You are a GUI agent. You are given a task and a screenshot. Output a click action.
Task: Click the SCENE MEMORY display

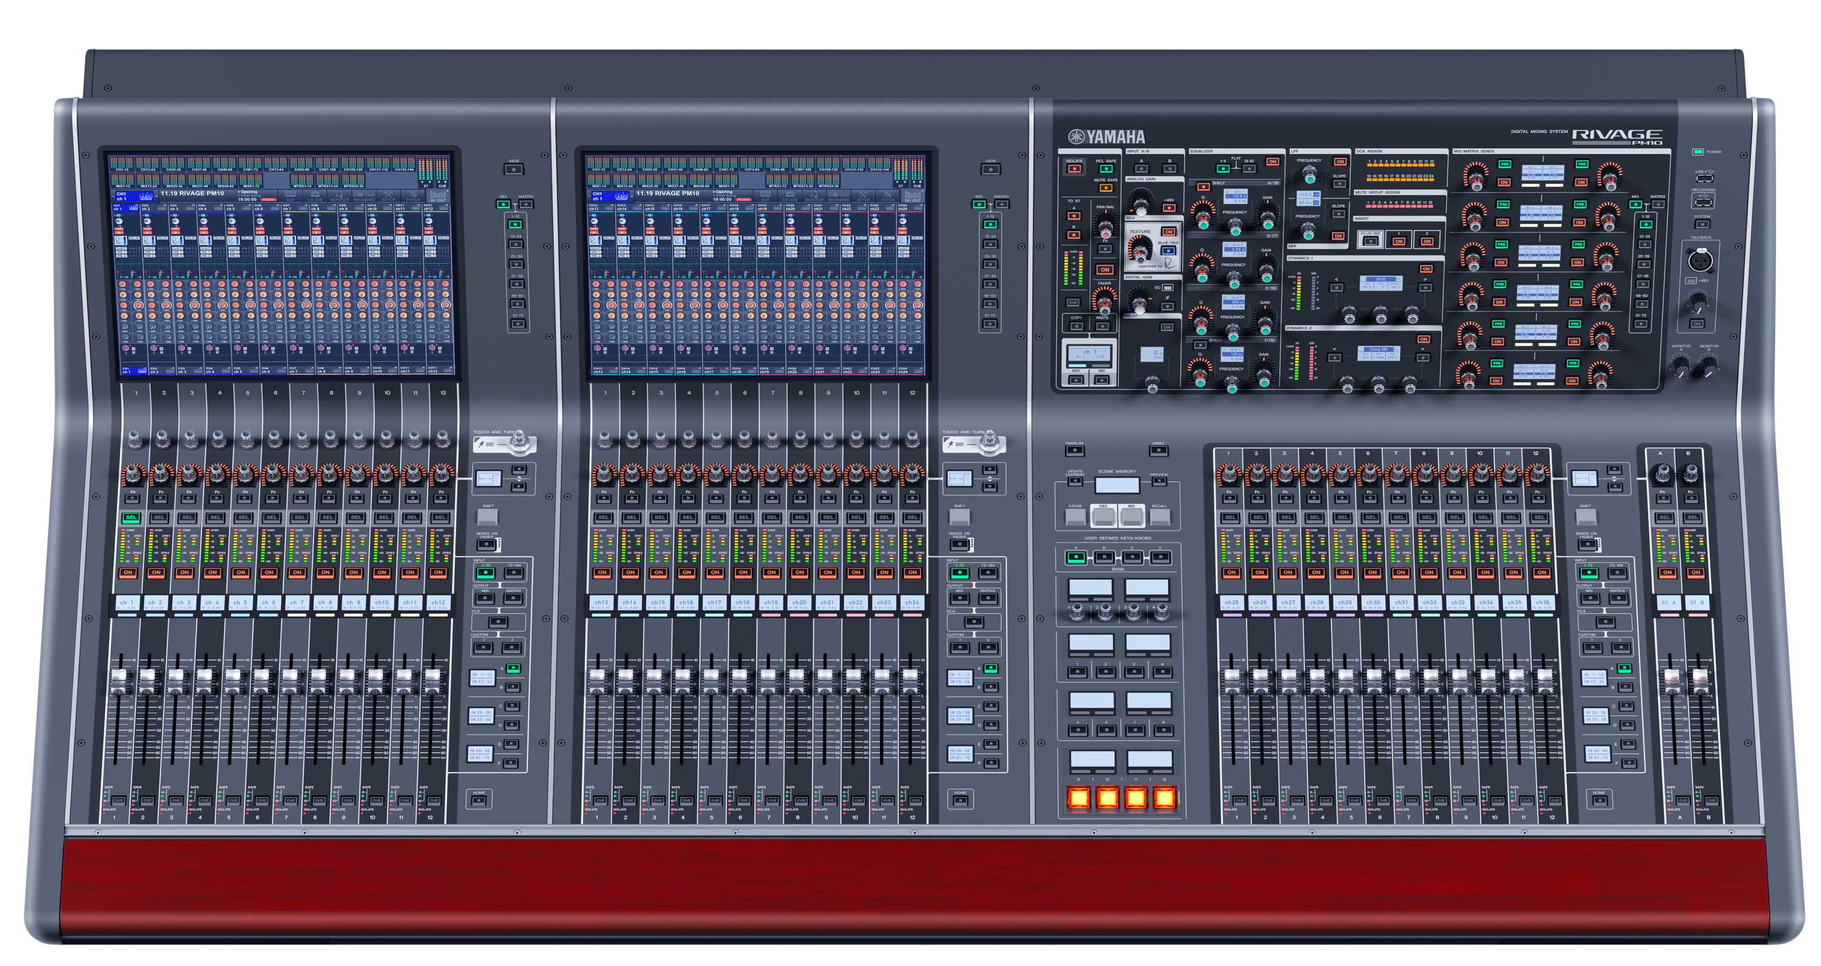coord(1117,486)
